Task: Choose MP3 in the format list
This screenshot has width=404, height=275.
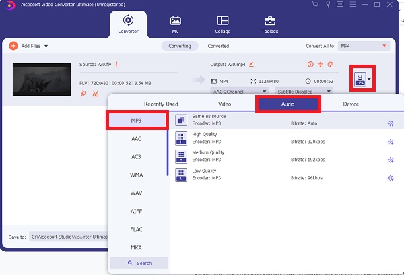Action: (137, 121)
